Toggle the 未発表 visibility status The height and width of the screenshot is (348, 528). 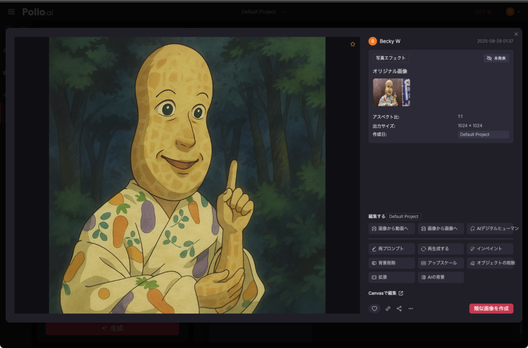tap(496, 58)
